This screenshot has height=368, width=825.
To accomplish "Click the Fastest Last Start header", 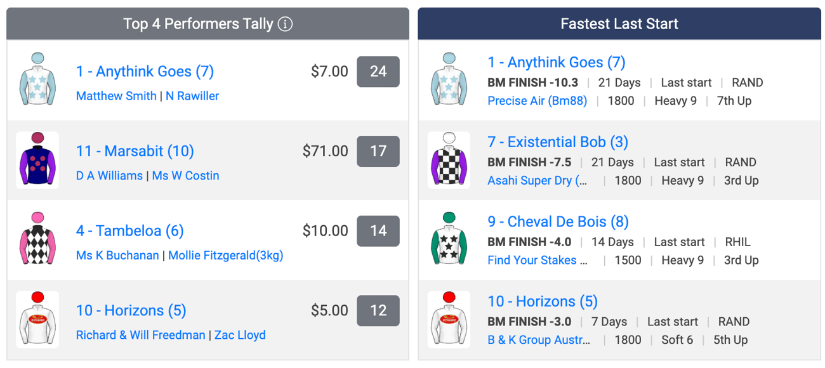I will click(x=619, y=24).
